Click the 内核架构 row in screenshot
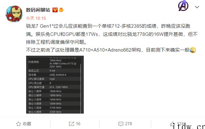The height and width of the screenshot is (129, 205). pyautogui.click(x=54, y=62)
